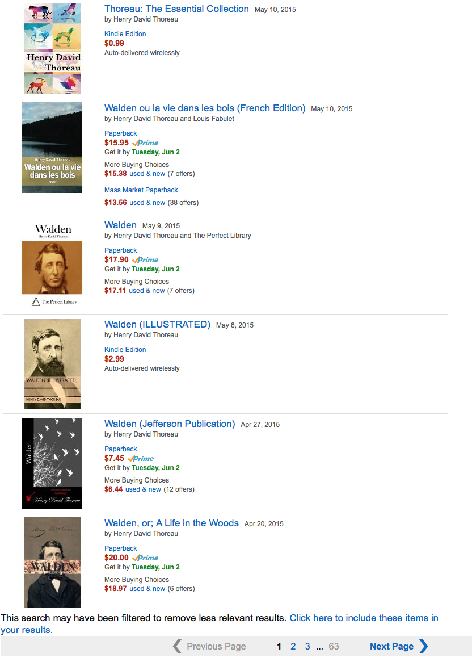Screen dimensions: 472x662
Task: Open Walden ou la vie dans les bois title
Action: (205, 108)
